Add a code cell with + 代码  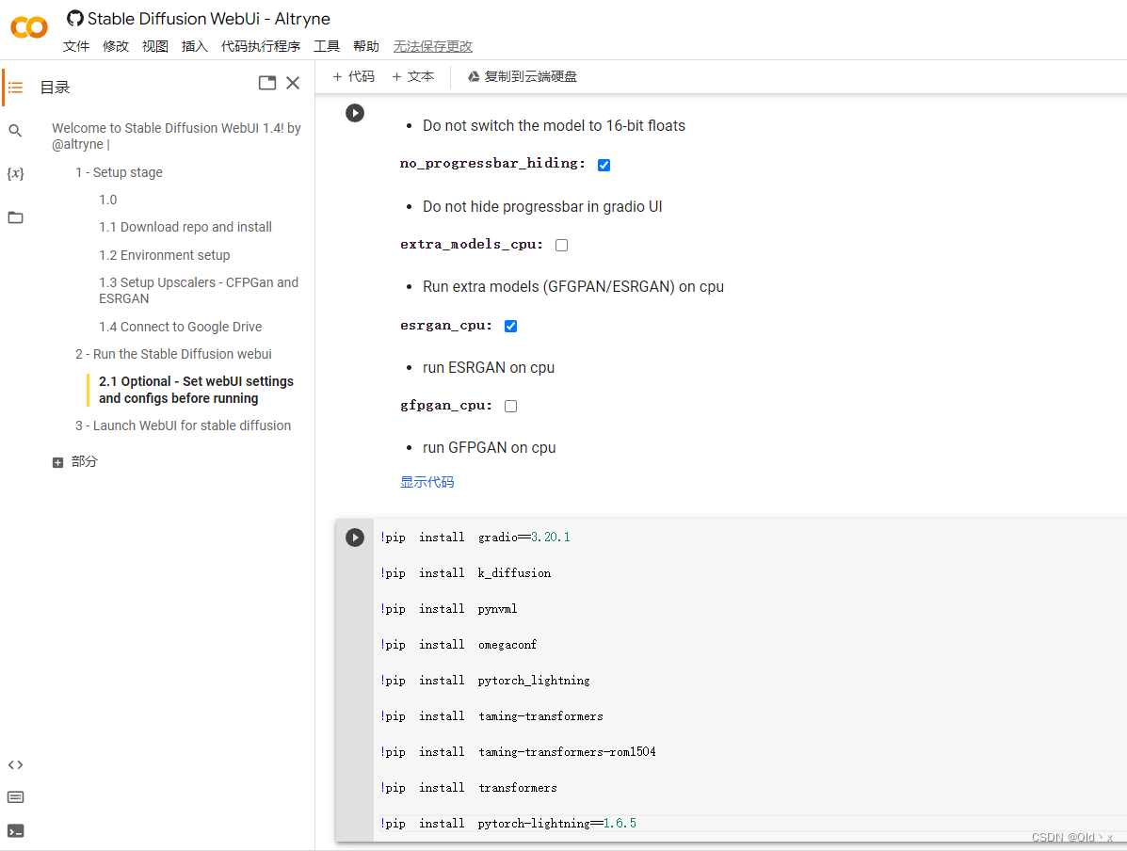[x=354, y=77]
